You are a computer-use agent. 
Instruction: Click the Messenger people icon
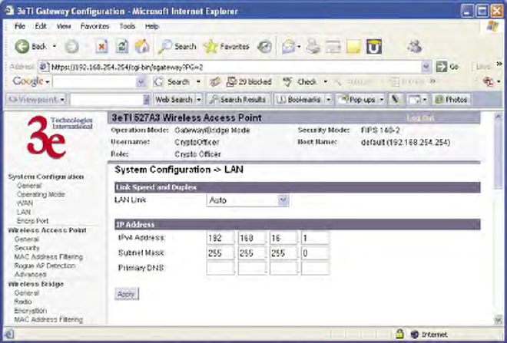click(414, 47)
